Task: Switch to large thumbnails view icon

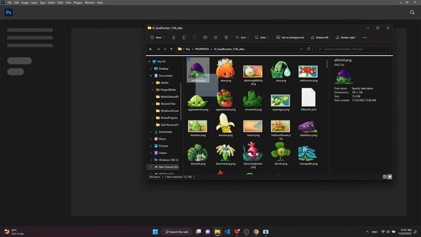Action: click(390, 176)
